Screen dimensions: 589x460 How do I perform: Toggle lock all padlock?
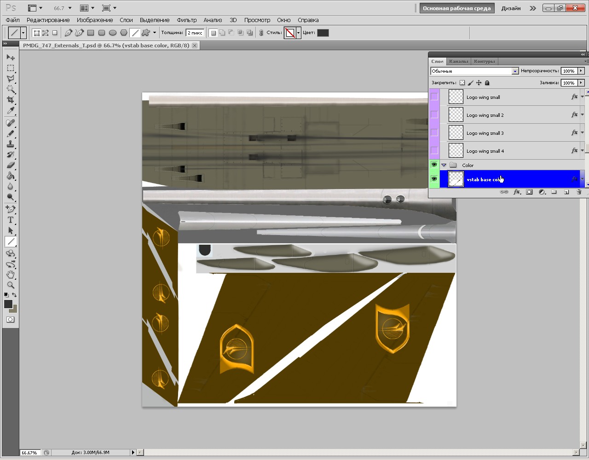[487, 83]
